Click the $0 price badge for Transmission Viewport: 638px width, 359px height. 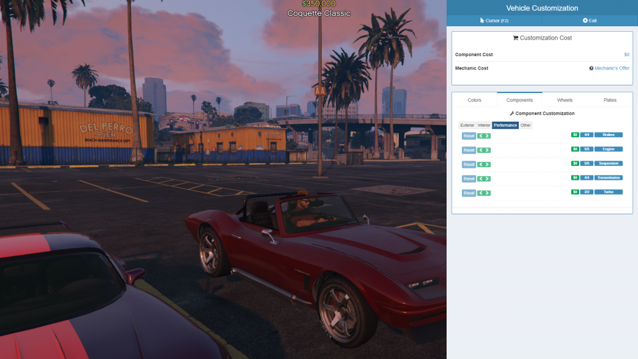(x=575, y=177)
